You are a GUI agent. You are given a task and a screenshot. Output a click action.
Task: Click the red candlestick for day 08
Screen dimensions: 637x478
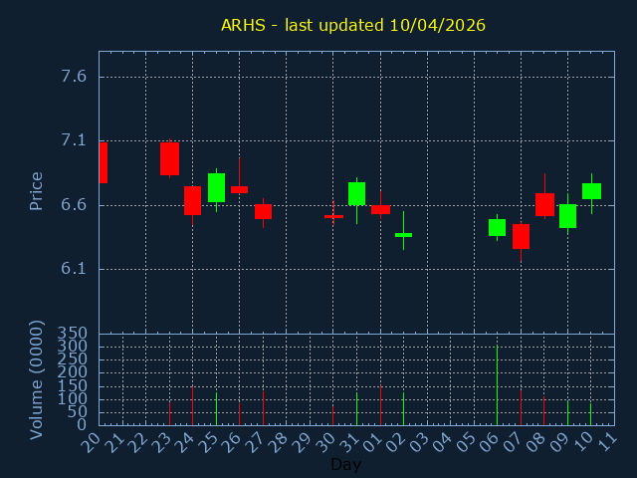pyautogui.click(x=544, y=204)
